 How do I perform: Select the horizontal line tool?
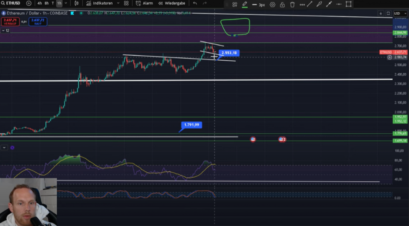click(339, 4)
